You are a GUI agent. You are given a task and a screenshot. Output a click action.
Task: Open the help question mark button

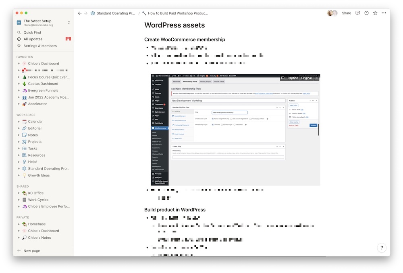[x=382, y=248]
